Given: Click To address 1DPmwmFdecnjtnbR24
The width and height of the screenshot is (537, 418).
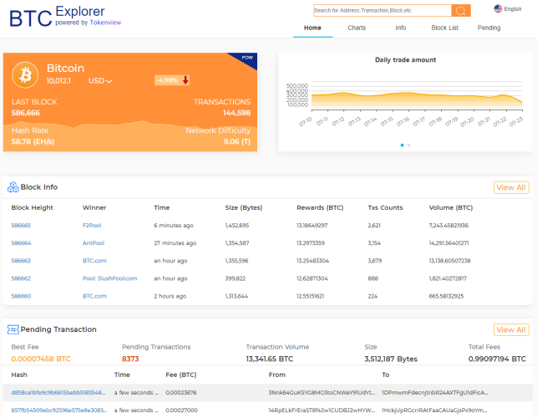Looking at the screenshot, I should (x=435, y=393).
